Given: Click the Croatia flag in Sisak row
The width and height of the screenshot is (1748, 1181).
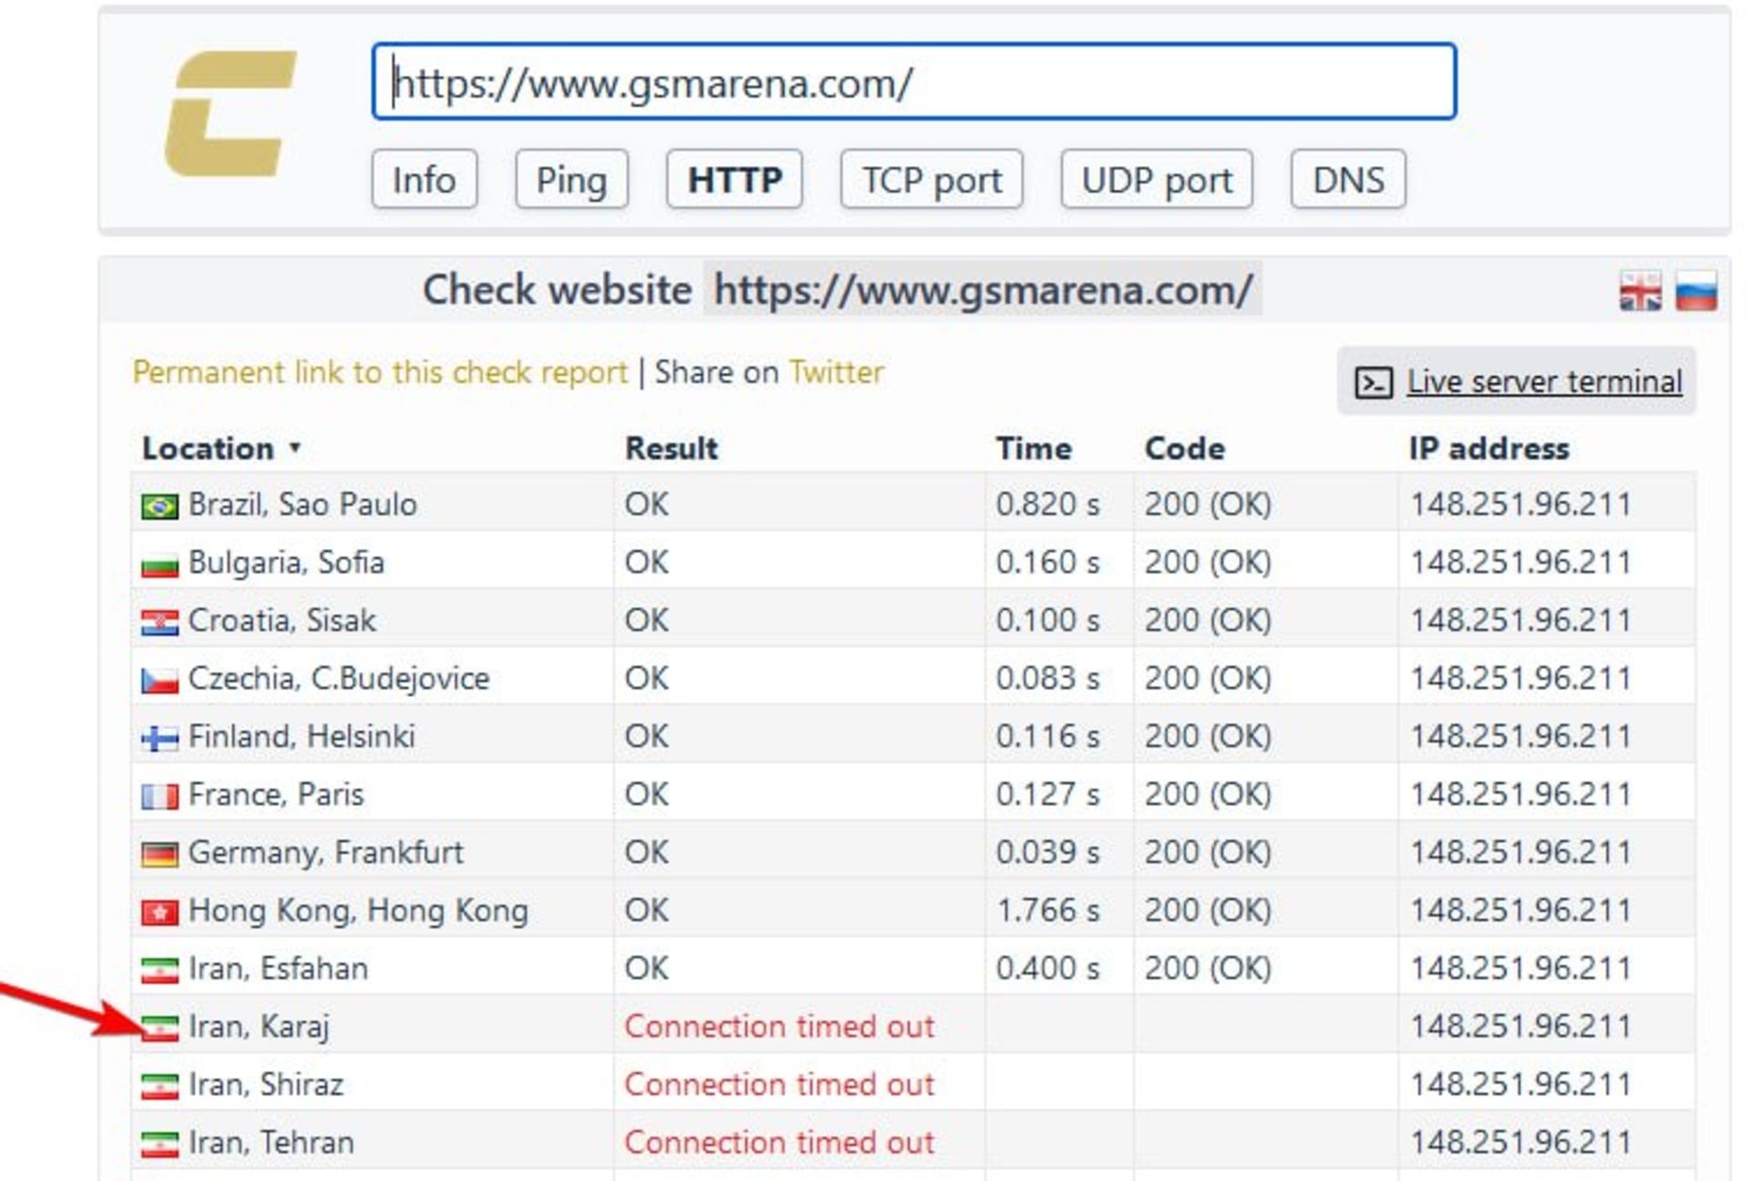Looking at the screenshot, I should pos(159,622).
